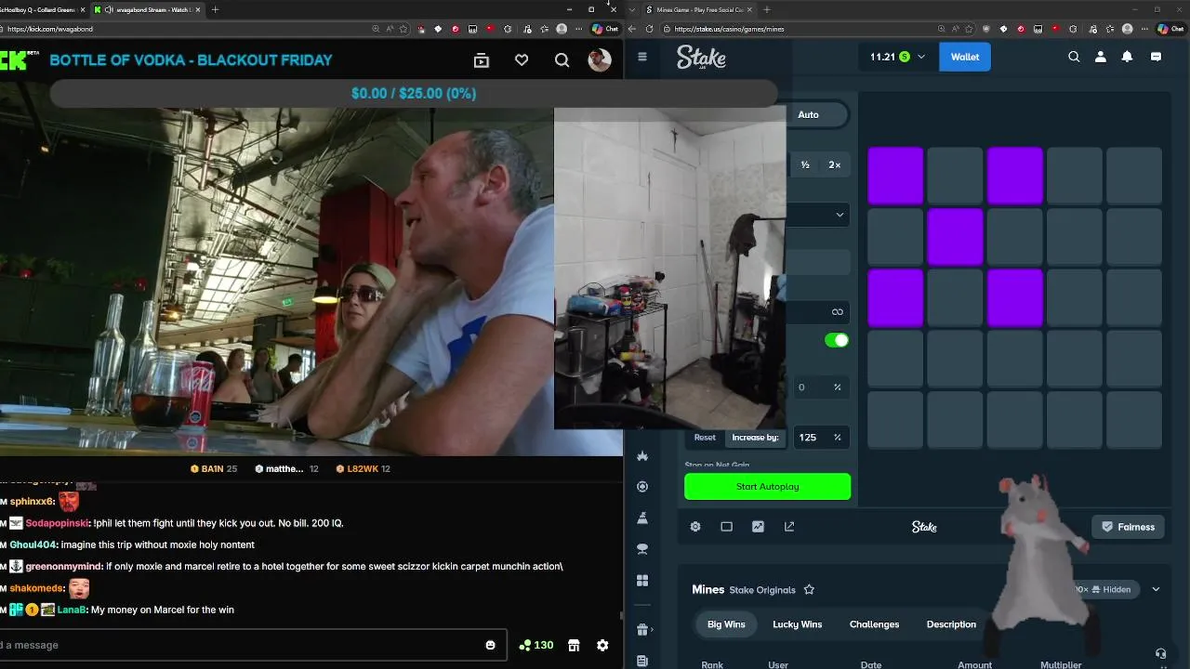This screenshot has width=1190, height=669.
Task: Click the 125 percent increase field
Action: click(x=821, y=438)
